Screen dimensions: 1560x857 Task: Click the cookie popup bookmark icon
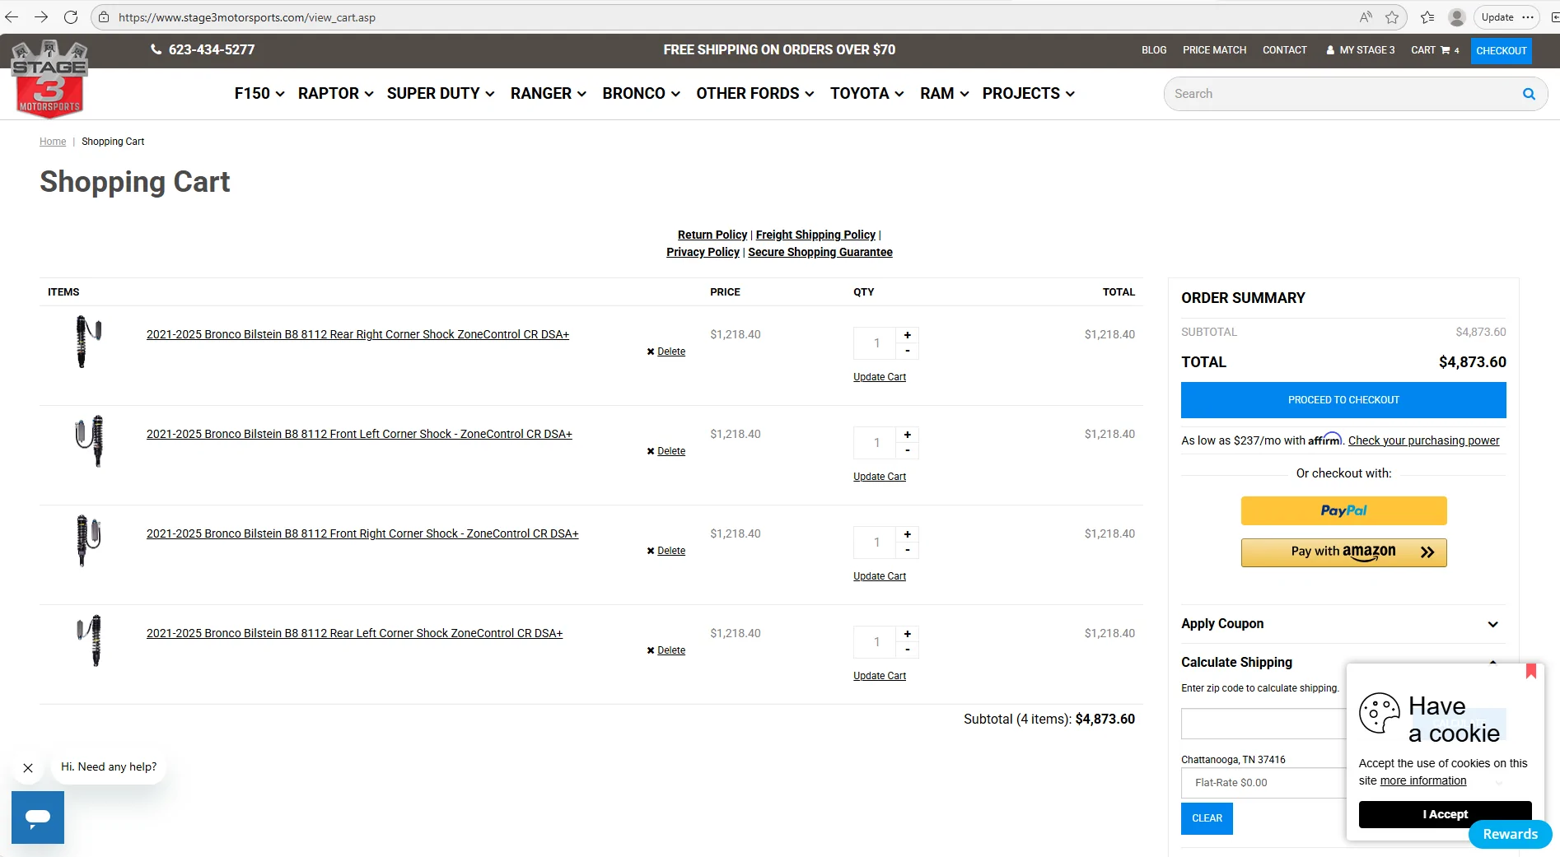pyautogui.click(x=1531, y=671)
